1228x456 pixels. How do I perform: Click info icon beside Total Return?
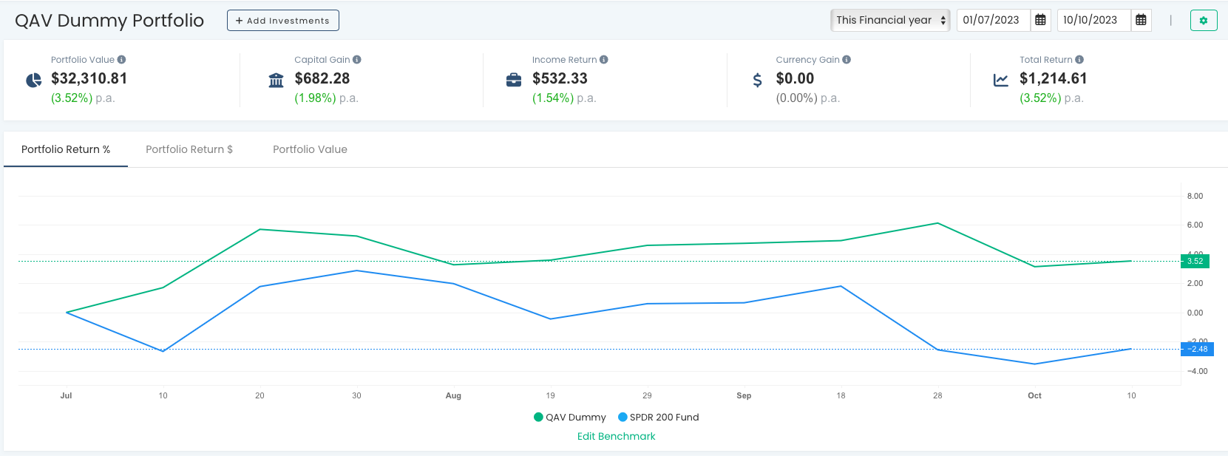(1079, 60)
